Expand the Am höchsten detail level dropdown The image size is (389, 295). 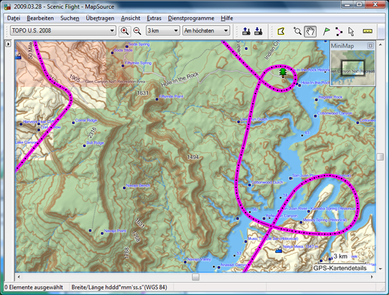(x=226, y=31)
